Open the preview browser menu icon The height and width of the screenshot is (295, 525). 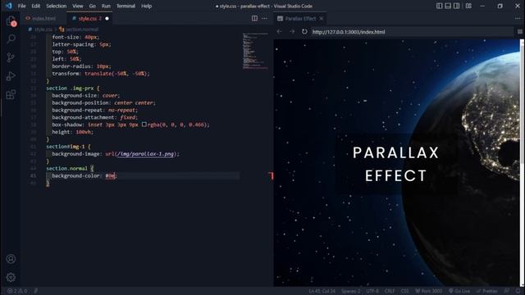(519, 31)
